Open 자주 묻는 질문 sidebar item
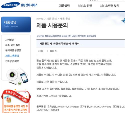Viewport: 125px width, 113px height. tap(13, 45)
